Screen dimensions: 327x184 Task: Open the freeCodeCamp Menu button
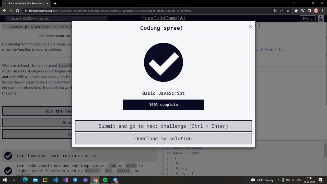pyautogui.click(x=308, y=18)
